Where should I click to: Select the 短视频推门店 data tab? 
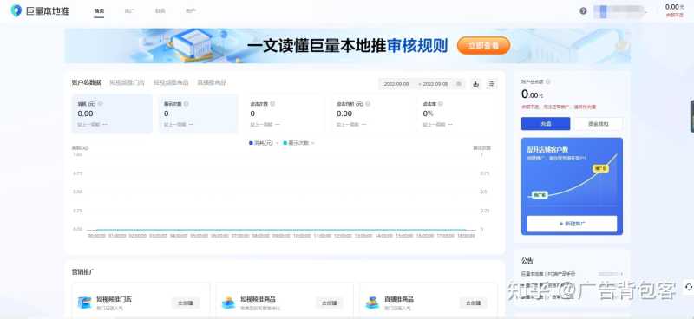click(x=127, y=82)
